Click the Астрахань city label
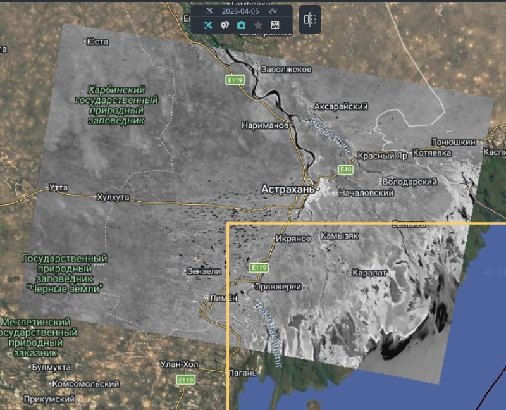Viewport: 506px width, 410px height. [288, 189]
